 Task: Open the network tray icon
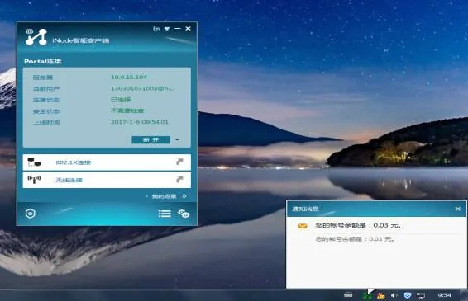pyautogui.click(x=421, y=295)
